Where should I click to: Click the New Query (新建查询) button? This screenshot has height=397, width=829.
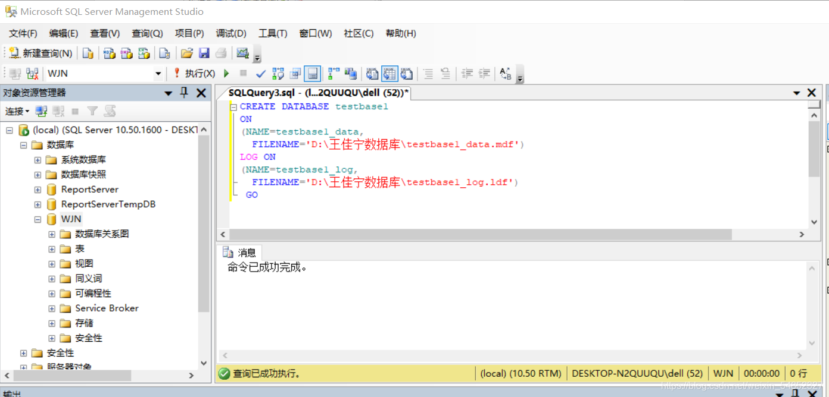coord(40,53)
